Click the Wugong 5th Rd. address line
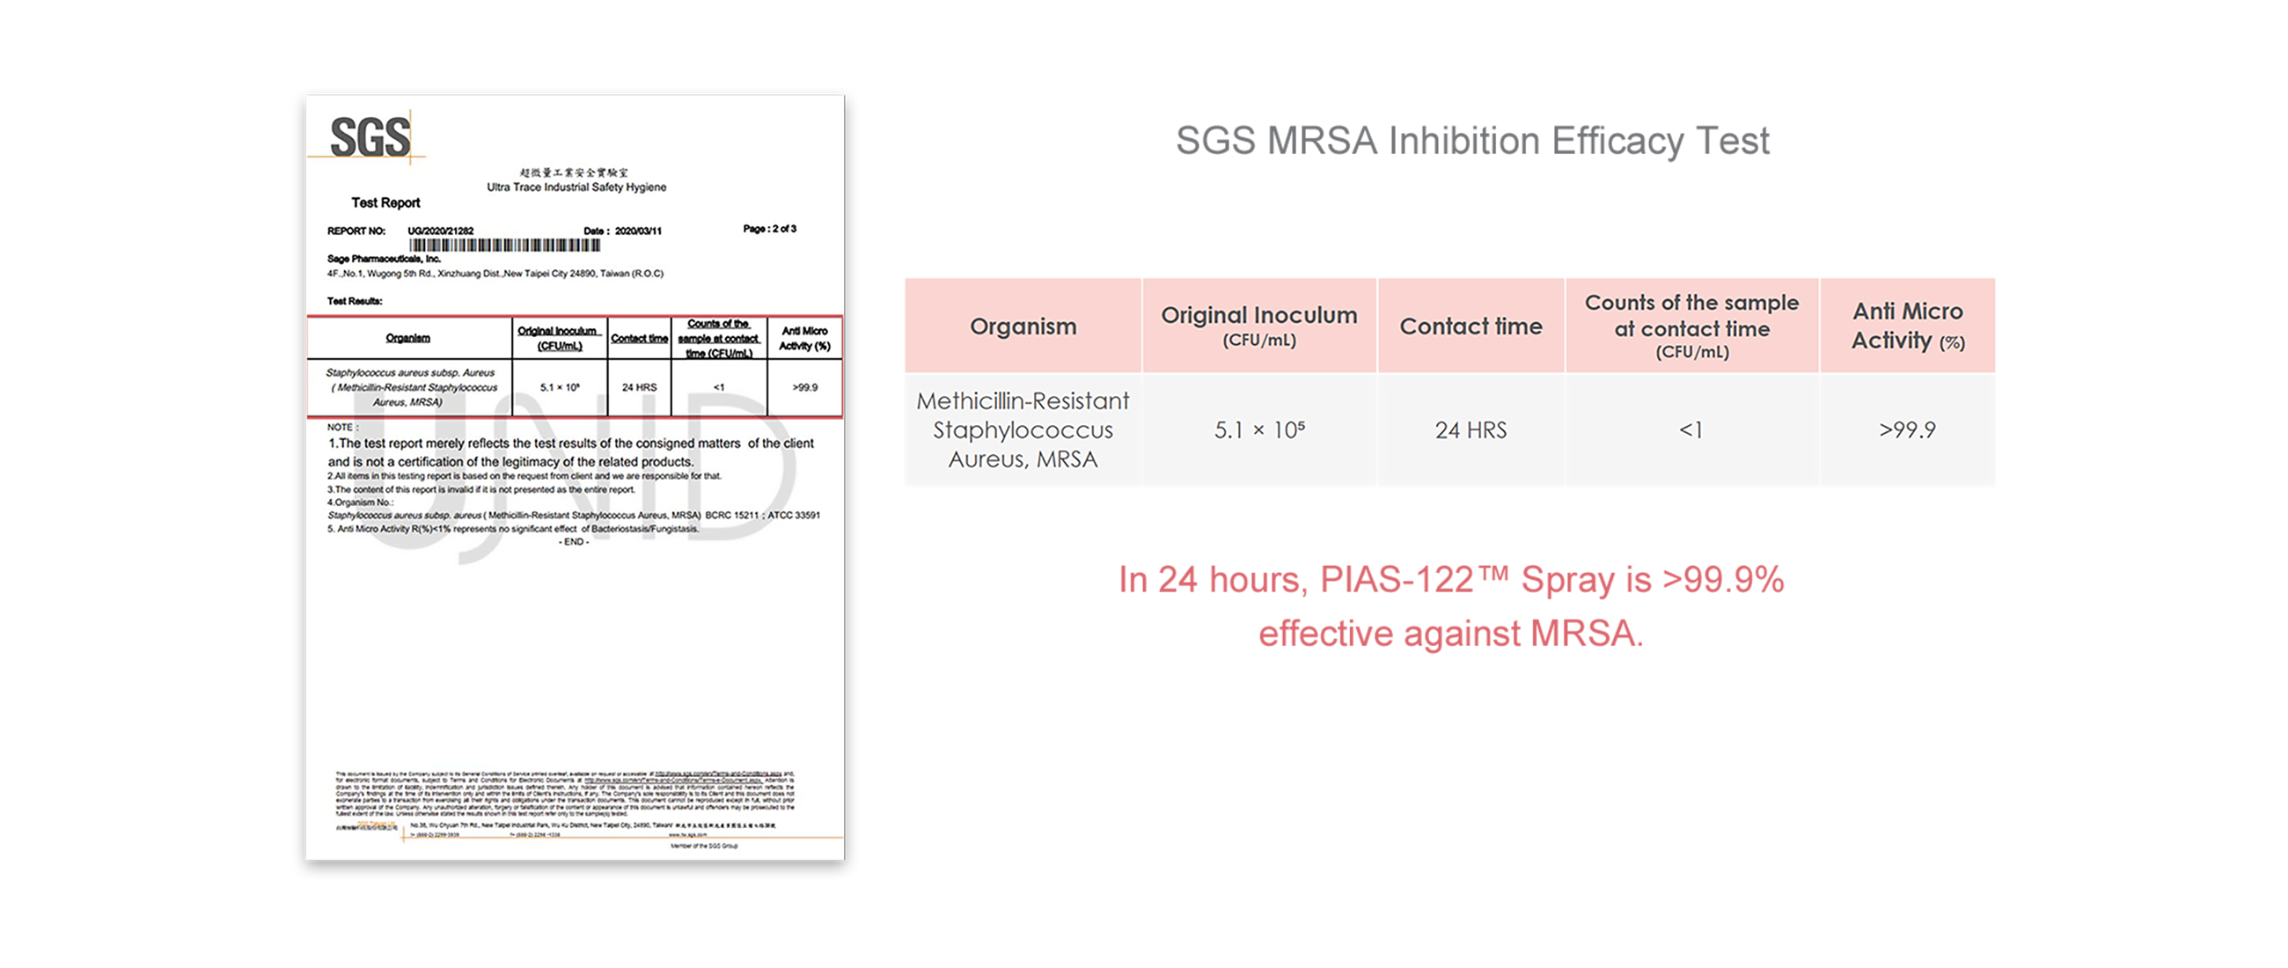This screenshot has width=2288, height=968. (x=495, y=274)
